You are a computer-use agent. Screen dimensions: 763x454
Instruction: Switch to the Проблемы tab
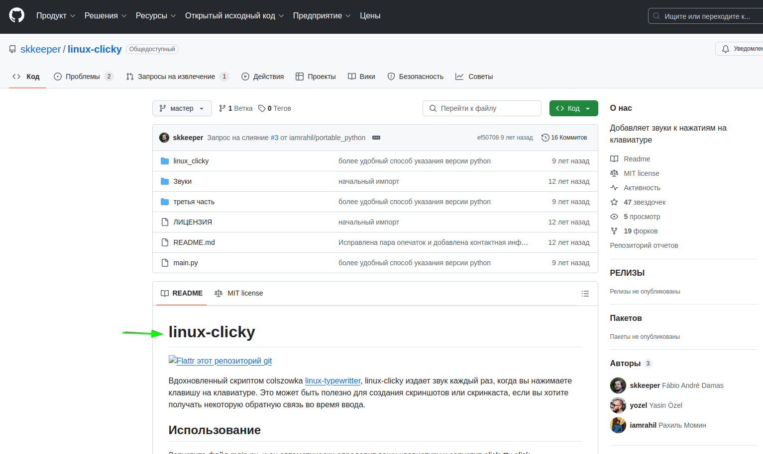pos(83,76)
